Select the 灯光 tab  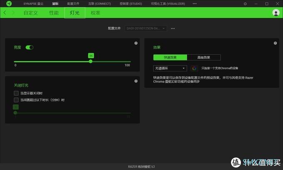coord(75,13)
